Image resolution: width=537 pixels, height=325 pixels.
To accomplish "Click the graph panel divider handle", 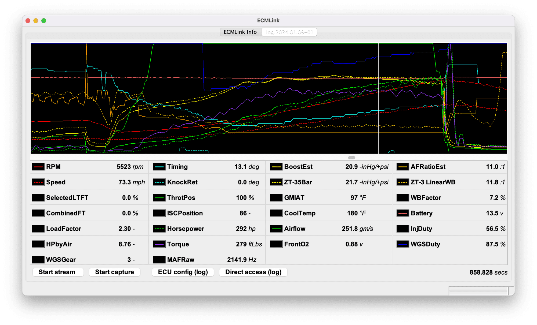I will tap(351, 158).
